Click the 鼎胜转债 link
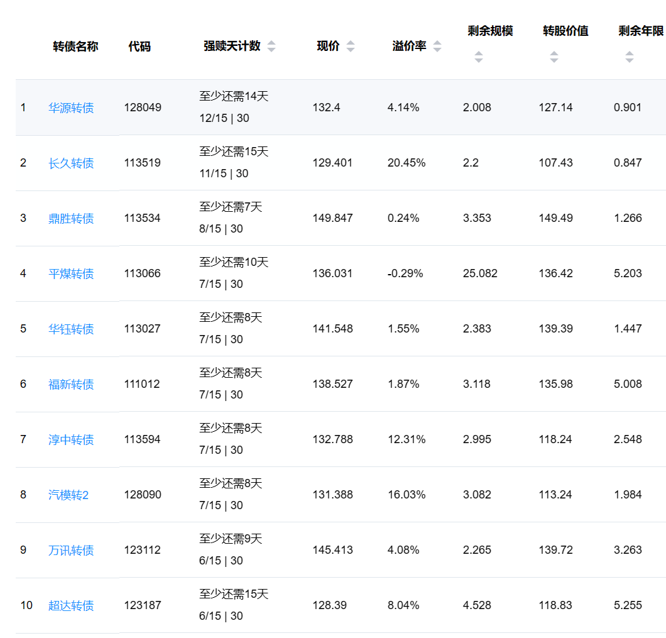The width and height of the screenshot is (666, 638). [71, 219]
